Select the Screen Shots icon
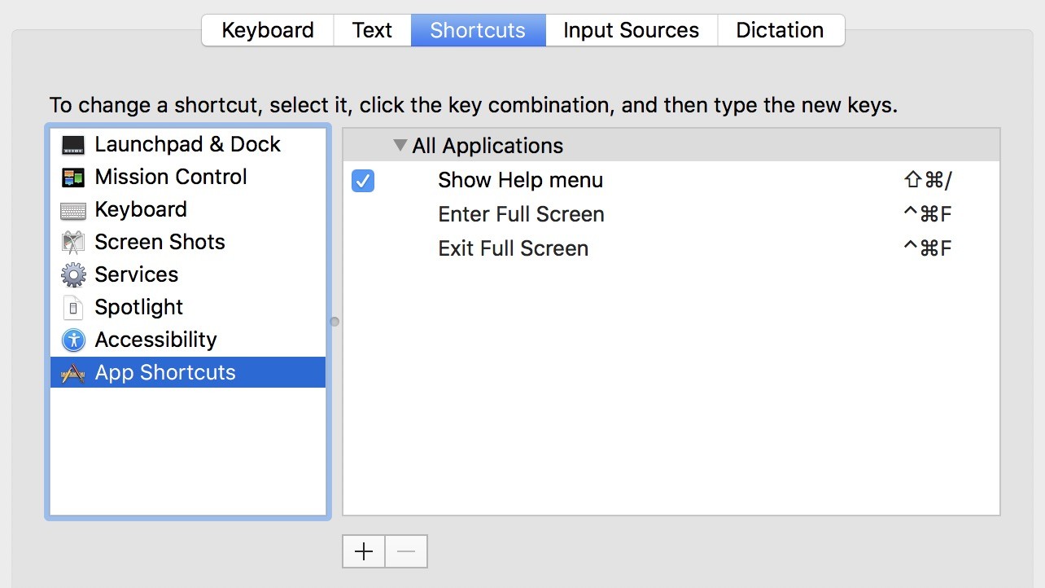The width and height of the screenshot is (1045, 588). point(73,243)
